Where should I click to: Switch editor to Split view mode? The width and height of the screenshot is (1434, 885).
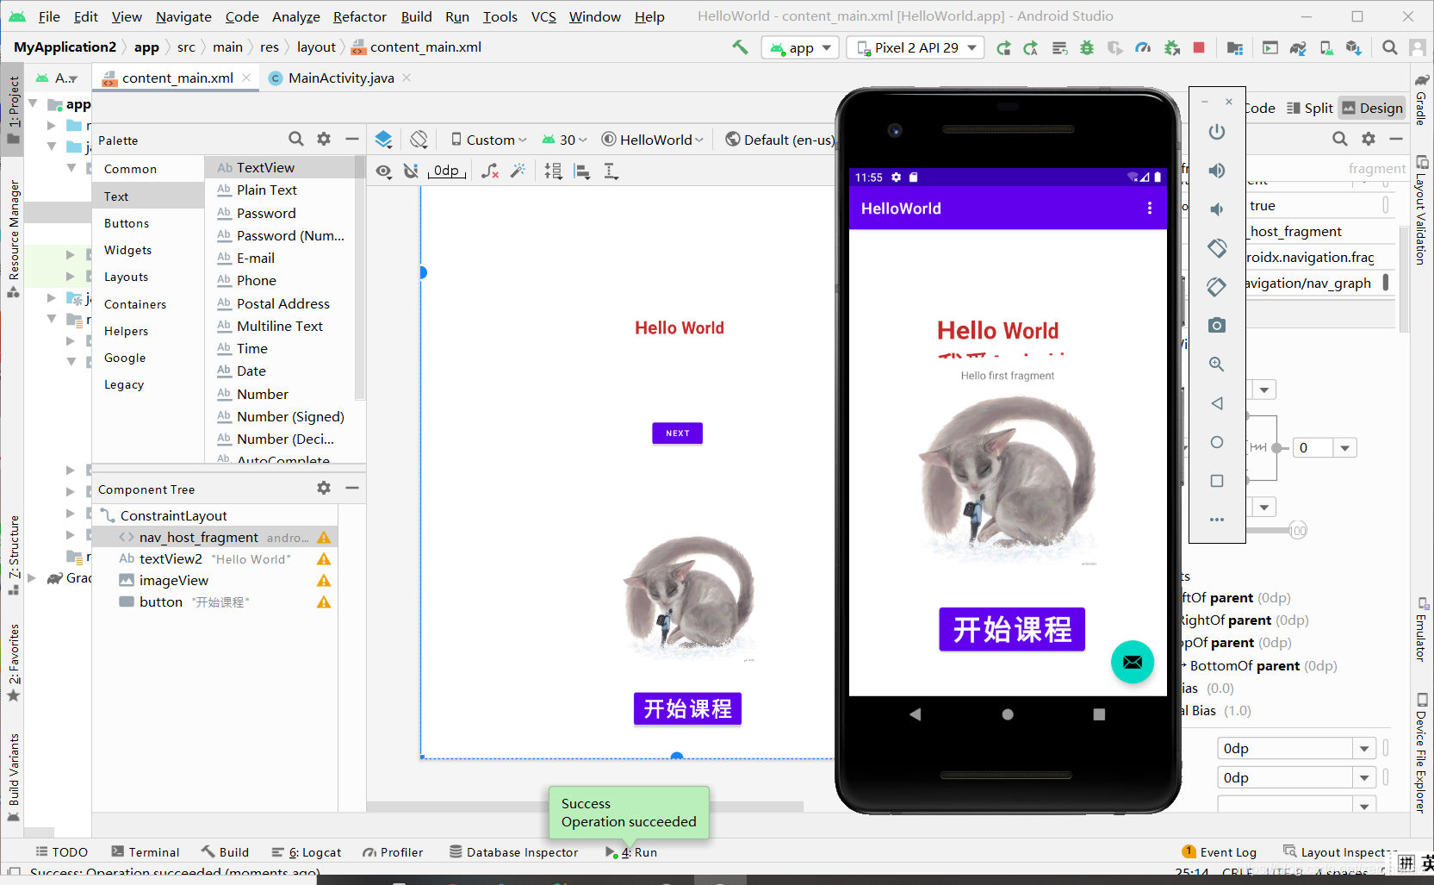pyautogui.click(x=1309, y=108)
